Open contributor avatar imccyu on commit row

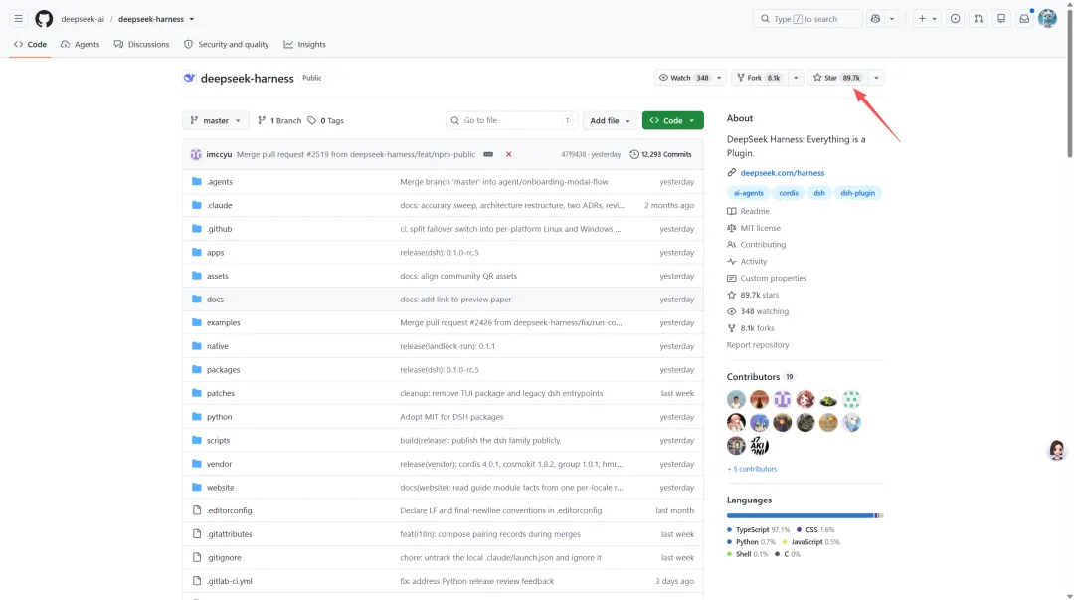click(196, 154)
